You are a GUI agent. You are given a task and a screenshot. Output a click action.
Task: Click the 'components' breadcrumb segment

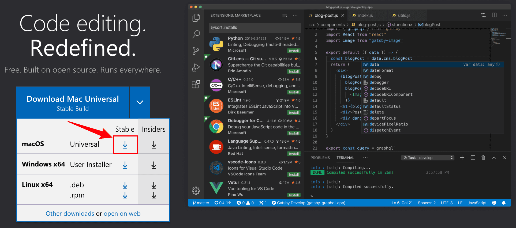[x=332, y=25]
